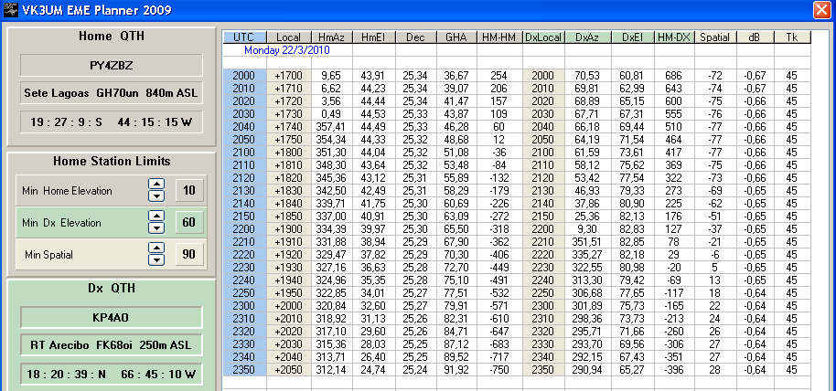The height and width of the screenshot is (391, 836).
Task: Click the Sete Lagoas home location box
Action: (110, 93)
